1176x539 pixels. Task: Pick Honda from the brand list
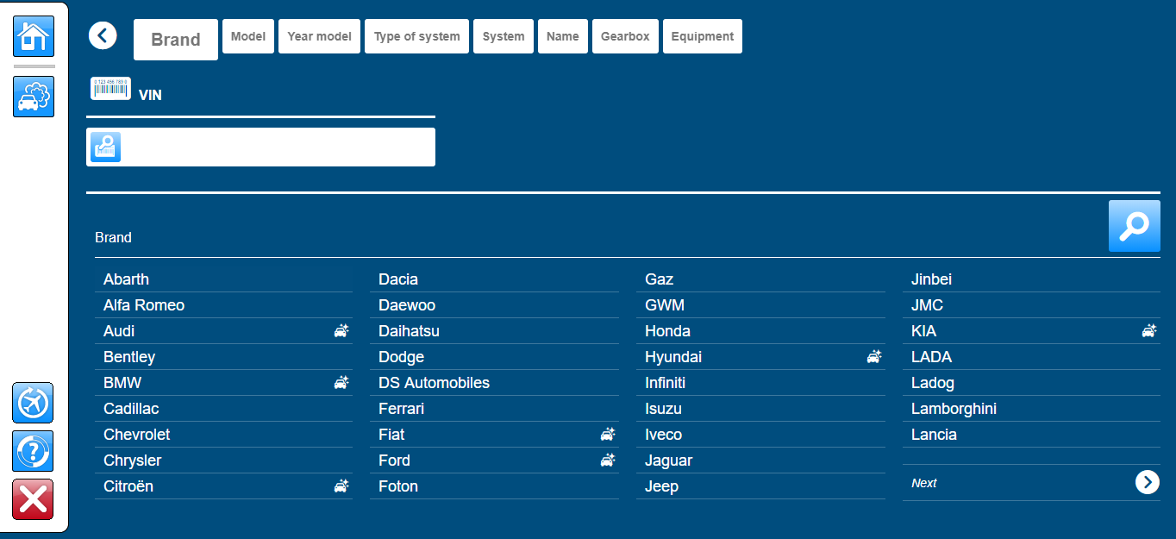[667, 331]
